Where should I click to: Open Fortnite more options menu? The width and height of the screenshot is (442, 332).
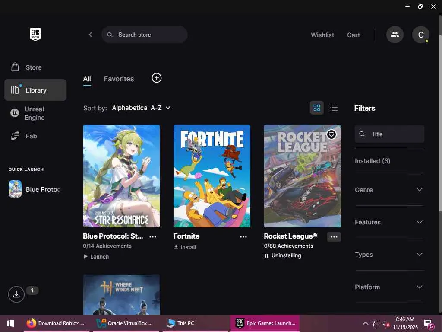tap(243, 237)
